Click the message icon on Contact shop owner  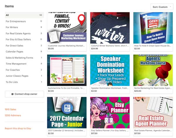click(12, 94)
